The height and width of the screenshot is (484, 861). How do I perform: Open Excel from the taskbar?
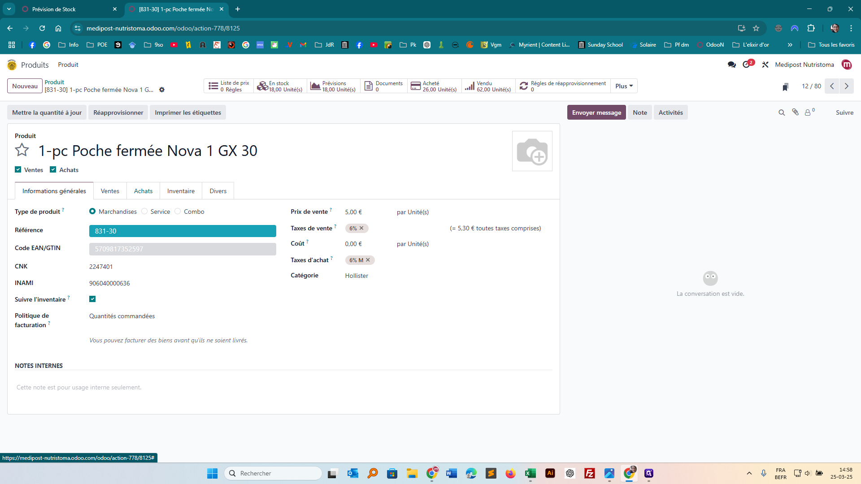(530, 473)
